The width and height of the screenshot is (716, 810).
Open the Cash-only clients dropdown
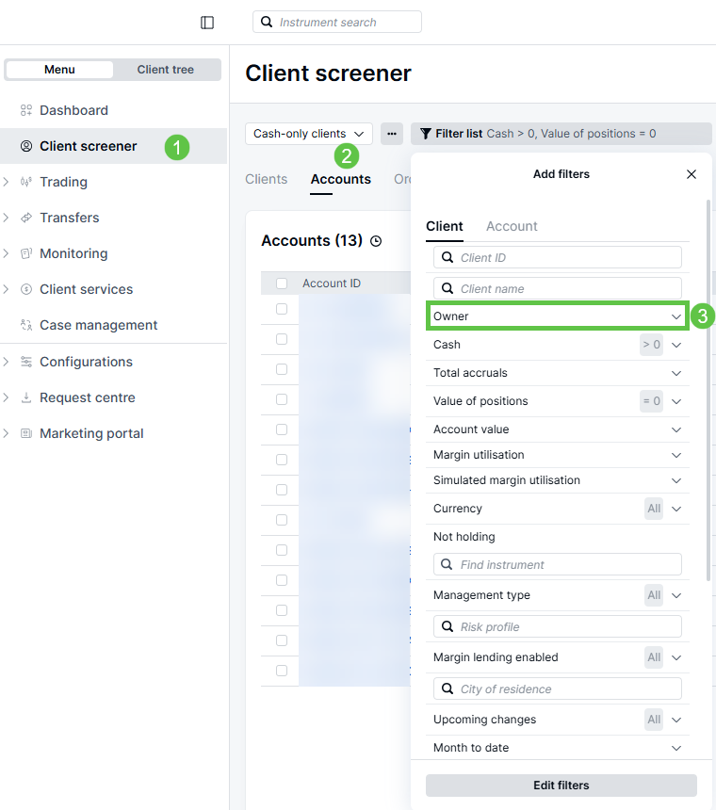[308, 134]
